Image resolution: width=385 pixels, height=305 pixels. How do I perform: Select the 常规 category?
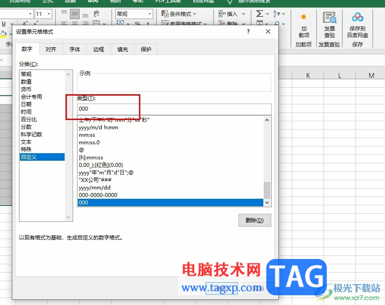click(42, 74)
